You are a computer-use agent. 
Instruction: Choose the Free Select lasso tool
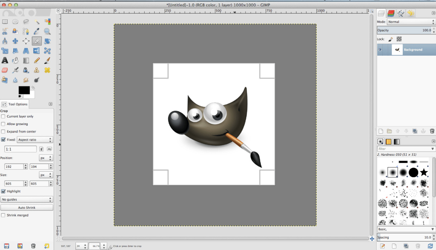click(x=26, y=22)
